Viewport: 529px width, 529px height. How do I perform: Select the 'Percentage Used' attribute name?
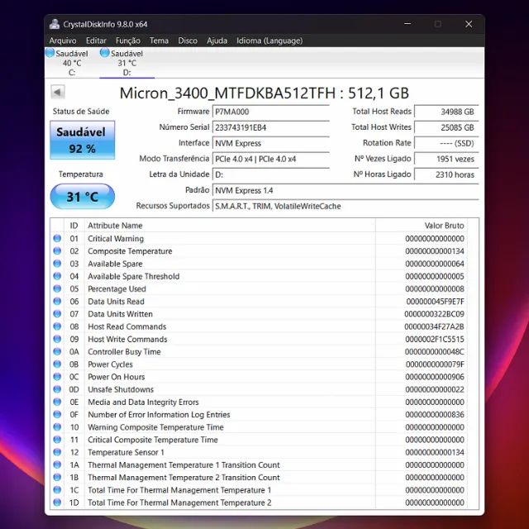pyautogui.click(x=117, y=288)
